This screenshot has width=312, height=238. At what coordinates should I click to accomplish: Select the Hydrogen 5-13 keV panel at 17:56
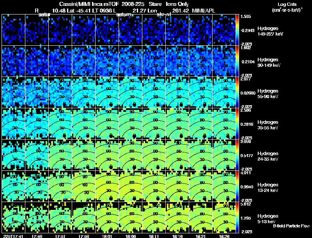click(x=83, y=218)
